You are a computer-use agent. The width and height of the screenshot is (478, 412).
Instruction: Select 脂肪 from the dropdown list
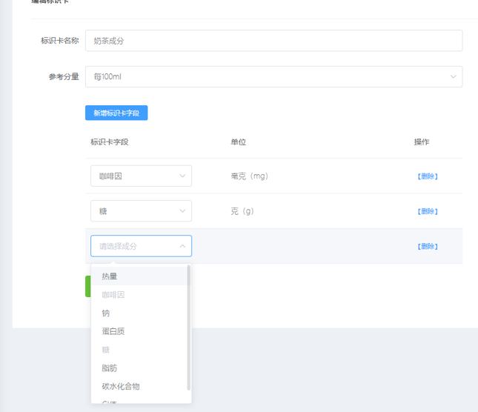[139, 368]
